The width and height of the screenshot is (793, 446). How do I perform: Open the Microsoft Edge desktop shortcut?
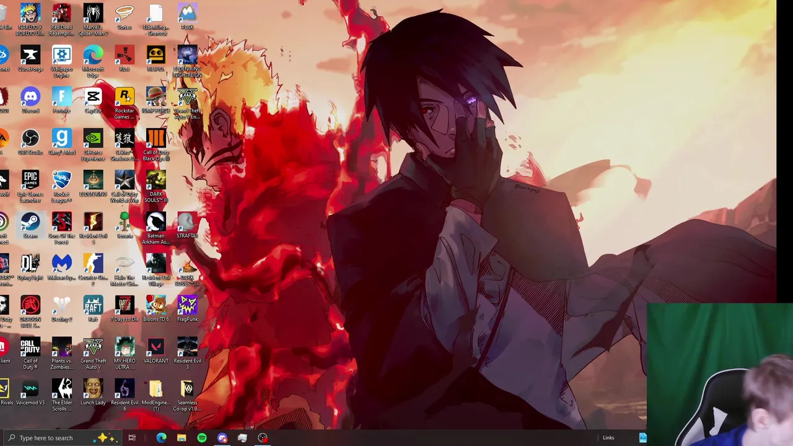pyautogui.click(x=93, y=61)
